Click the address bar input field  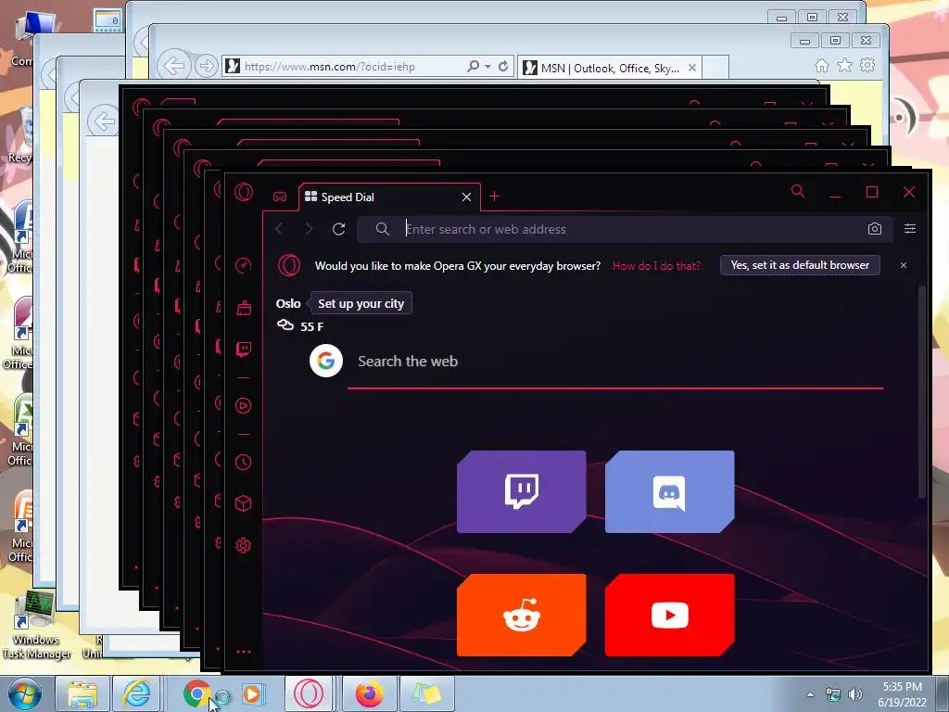[x=625, y=229]
